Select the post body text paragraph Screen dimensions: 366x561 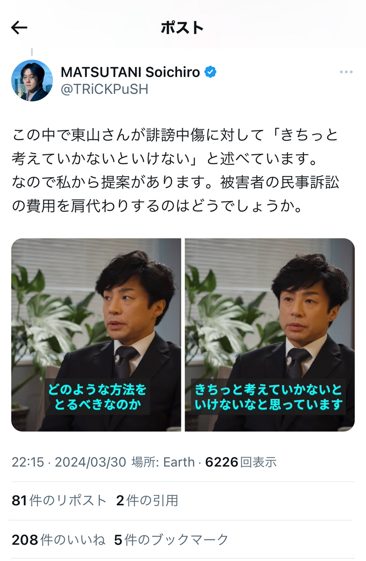[175, 171]
